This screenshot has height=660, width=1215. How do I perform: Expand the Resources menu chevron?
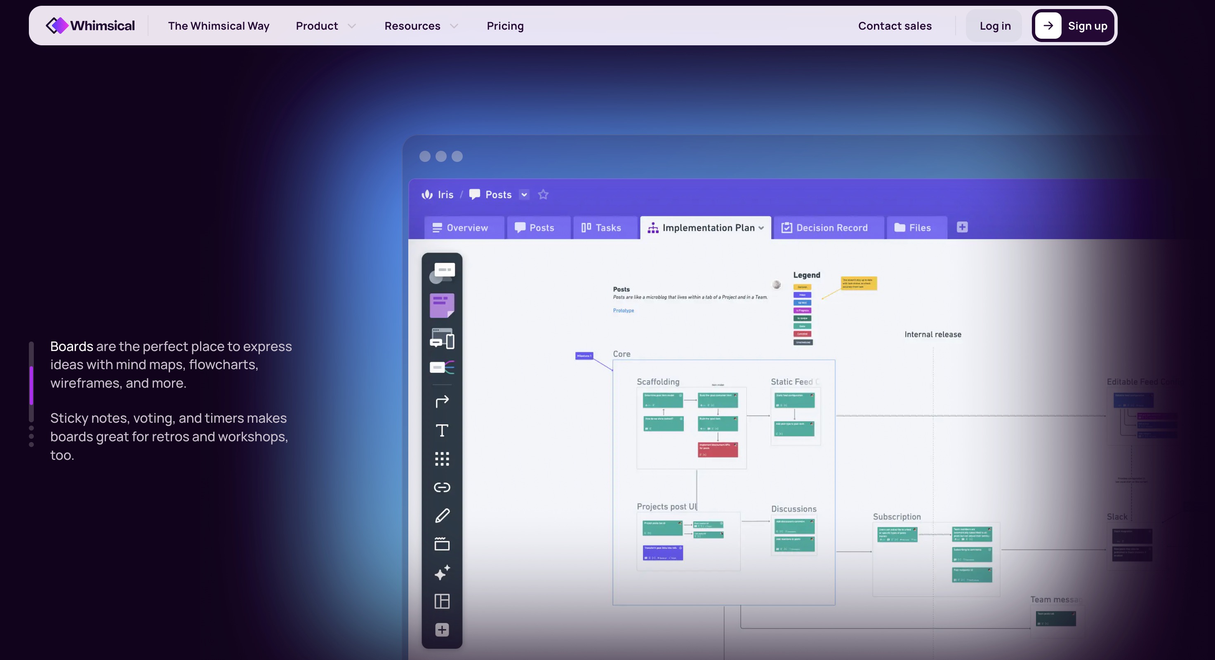[x=454, y=26]
